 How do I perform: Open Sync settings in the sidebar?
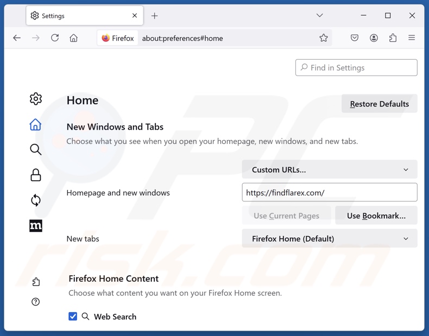(35, 200)
